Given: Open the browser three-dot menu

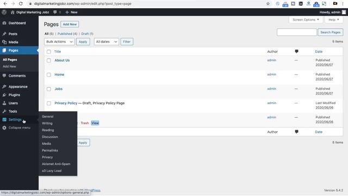Looking at the screenshot, I should click(x=343, y=4).
